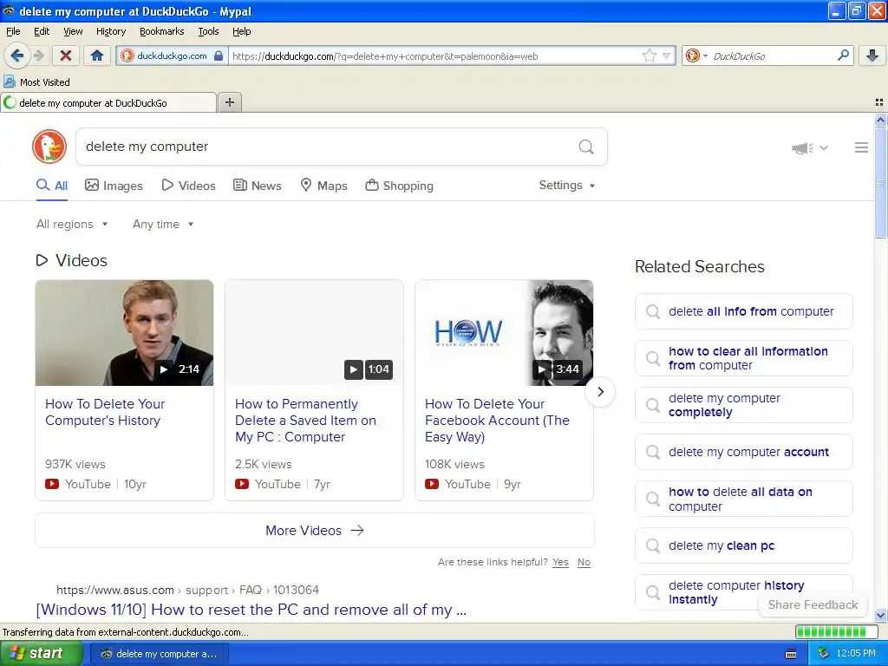The image size is (888, 666).
Task: Open URL history dropdown arrow
Action: click(667, 55)
